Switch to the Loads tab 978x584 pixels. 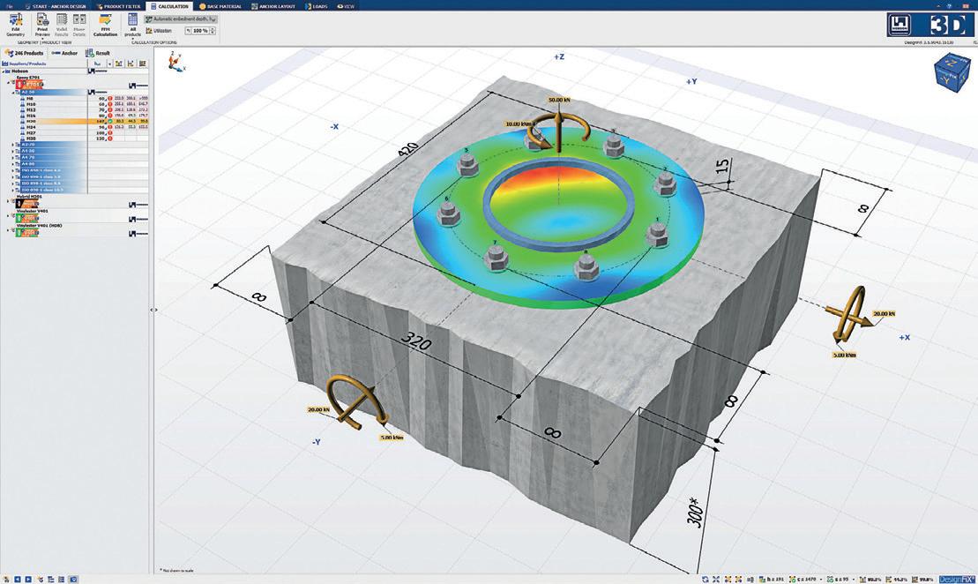[317, 6]
